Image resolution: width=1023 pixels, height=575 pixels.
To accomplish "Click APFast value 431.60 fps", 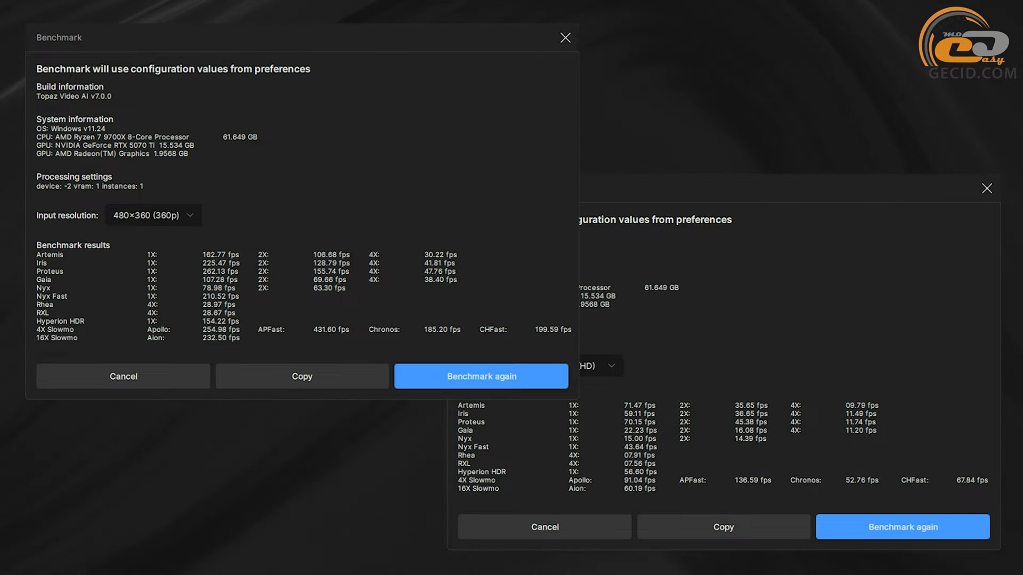I will click(x=331, y=330).
